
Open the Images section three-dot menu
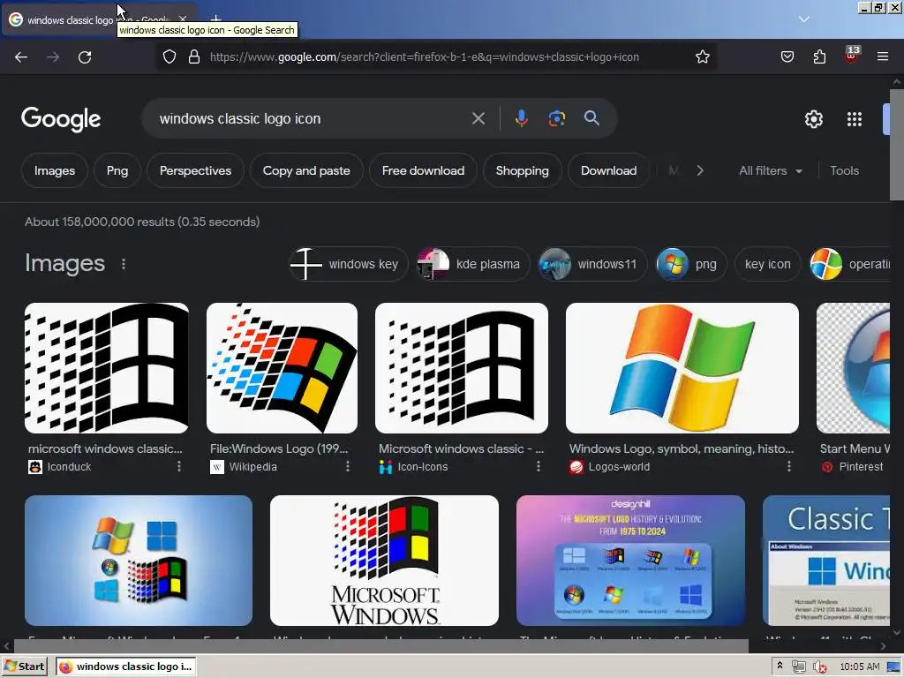tap(124, 264)
